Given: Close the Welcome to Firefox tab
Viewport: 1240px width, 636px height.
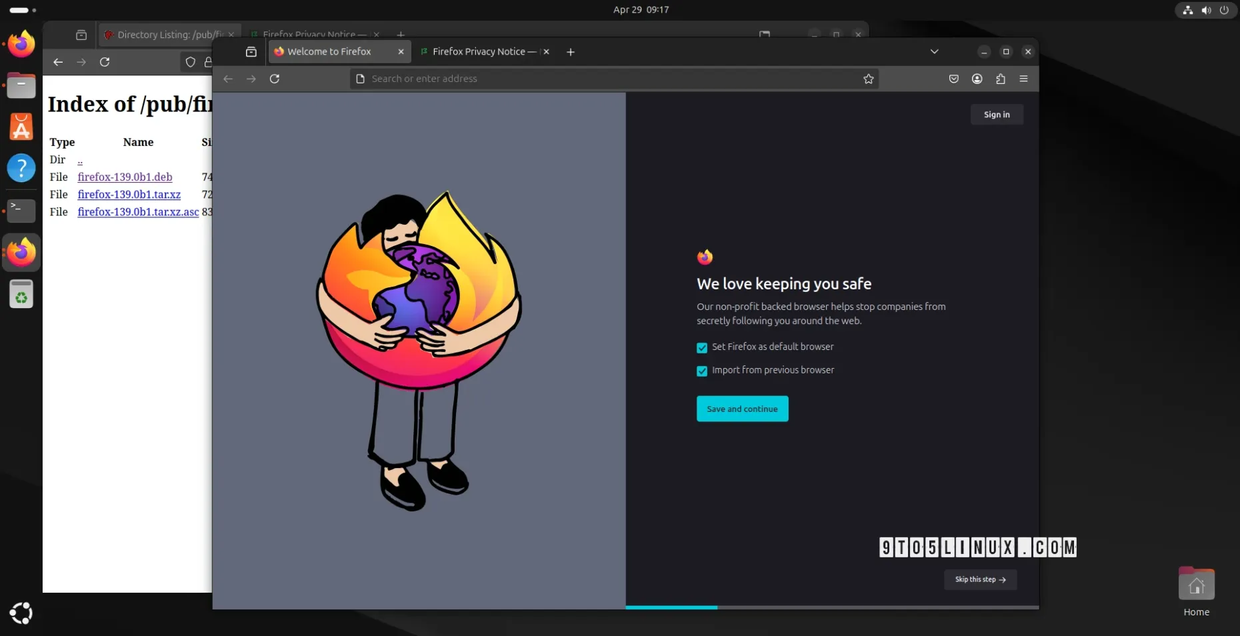Looking at the screenshot, I should click(401, 52).
